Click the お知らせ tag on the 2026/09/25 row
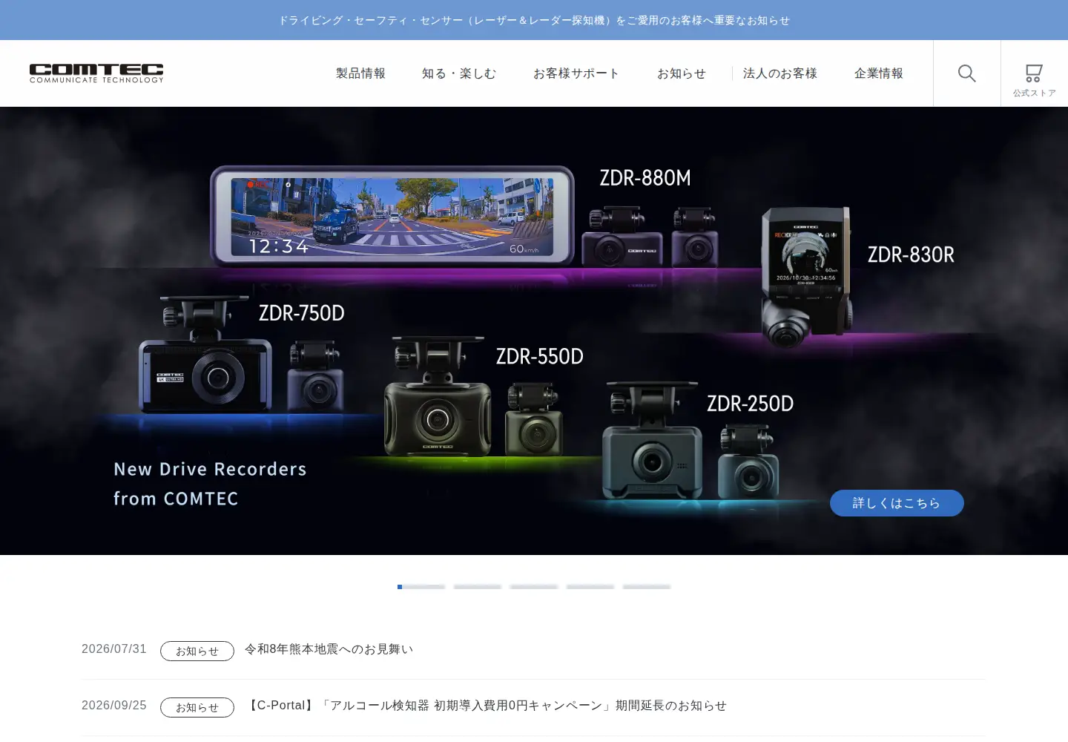This screenshot has height=742, width=1068. point(197,707)
